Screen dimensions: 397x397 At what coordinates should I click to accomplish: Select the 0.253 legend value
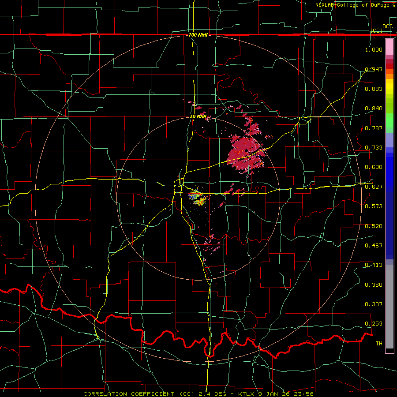pos(374,324)
